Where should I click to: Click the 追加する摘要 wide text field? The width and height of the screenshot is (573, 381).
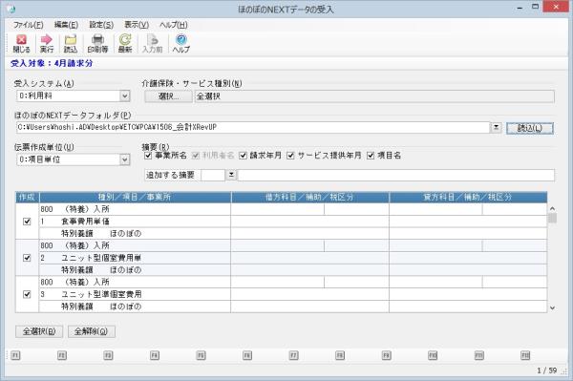395,175
